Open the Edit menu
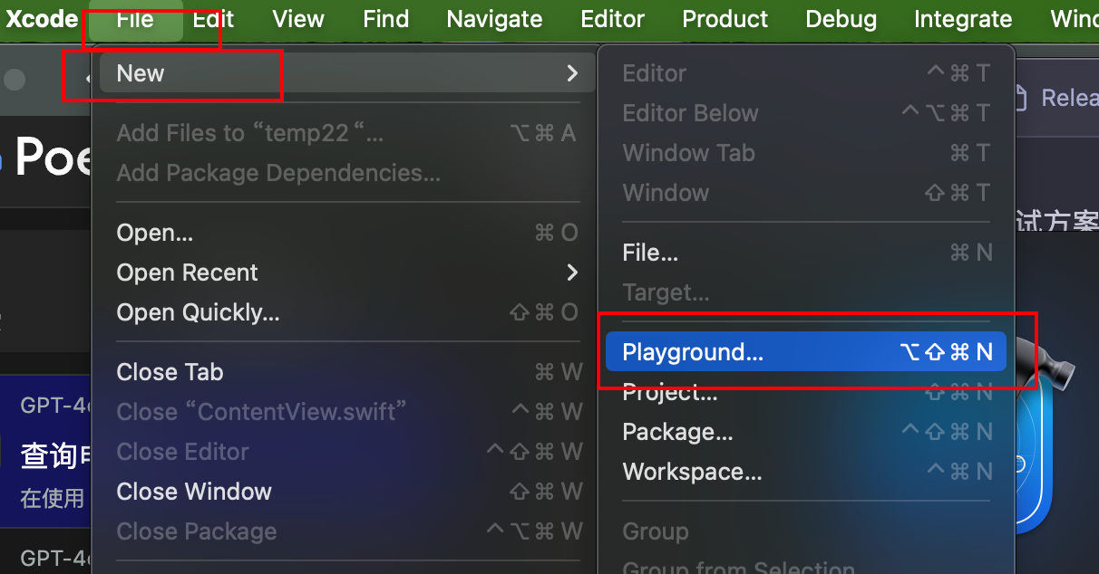The width and height of the screenshot is (1099, 574). pyautogui.click(x=213, y=19)
